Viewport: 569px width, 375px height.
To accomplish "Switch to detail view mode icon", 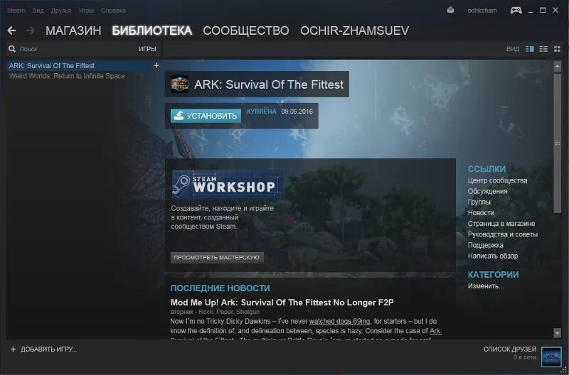I will (530, 49).
